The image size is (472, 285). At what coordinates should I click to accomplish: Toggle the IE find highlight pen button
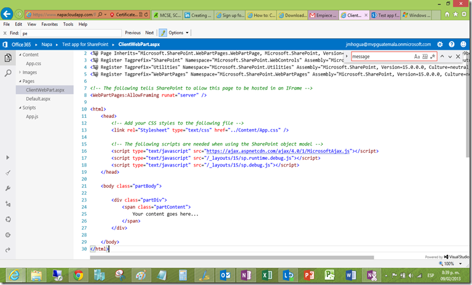click(163, 33)
